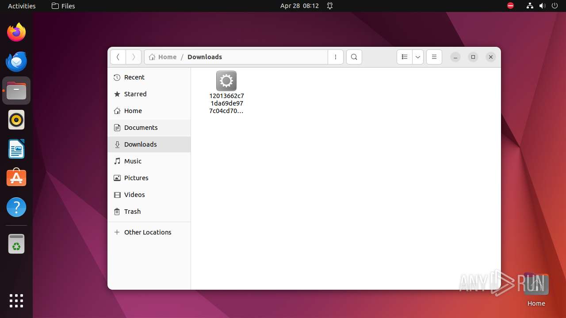Open the Files app menu in top bar
This screenshot has width=566, height=318.
pyautogui.click(x=63, y=6)
